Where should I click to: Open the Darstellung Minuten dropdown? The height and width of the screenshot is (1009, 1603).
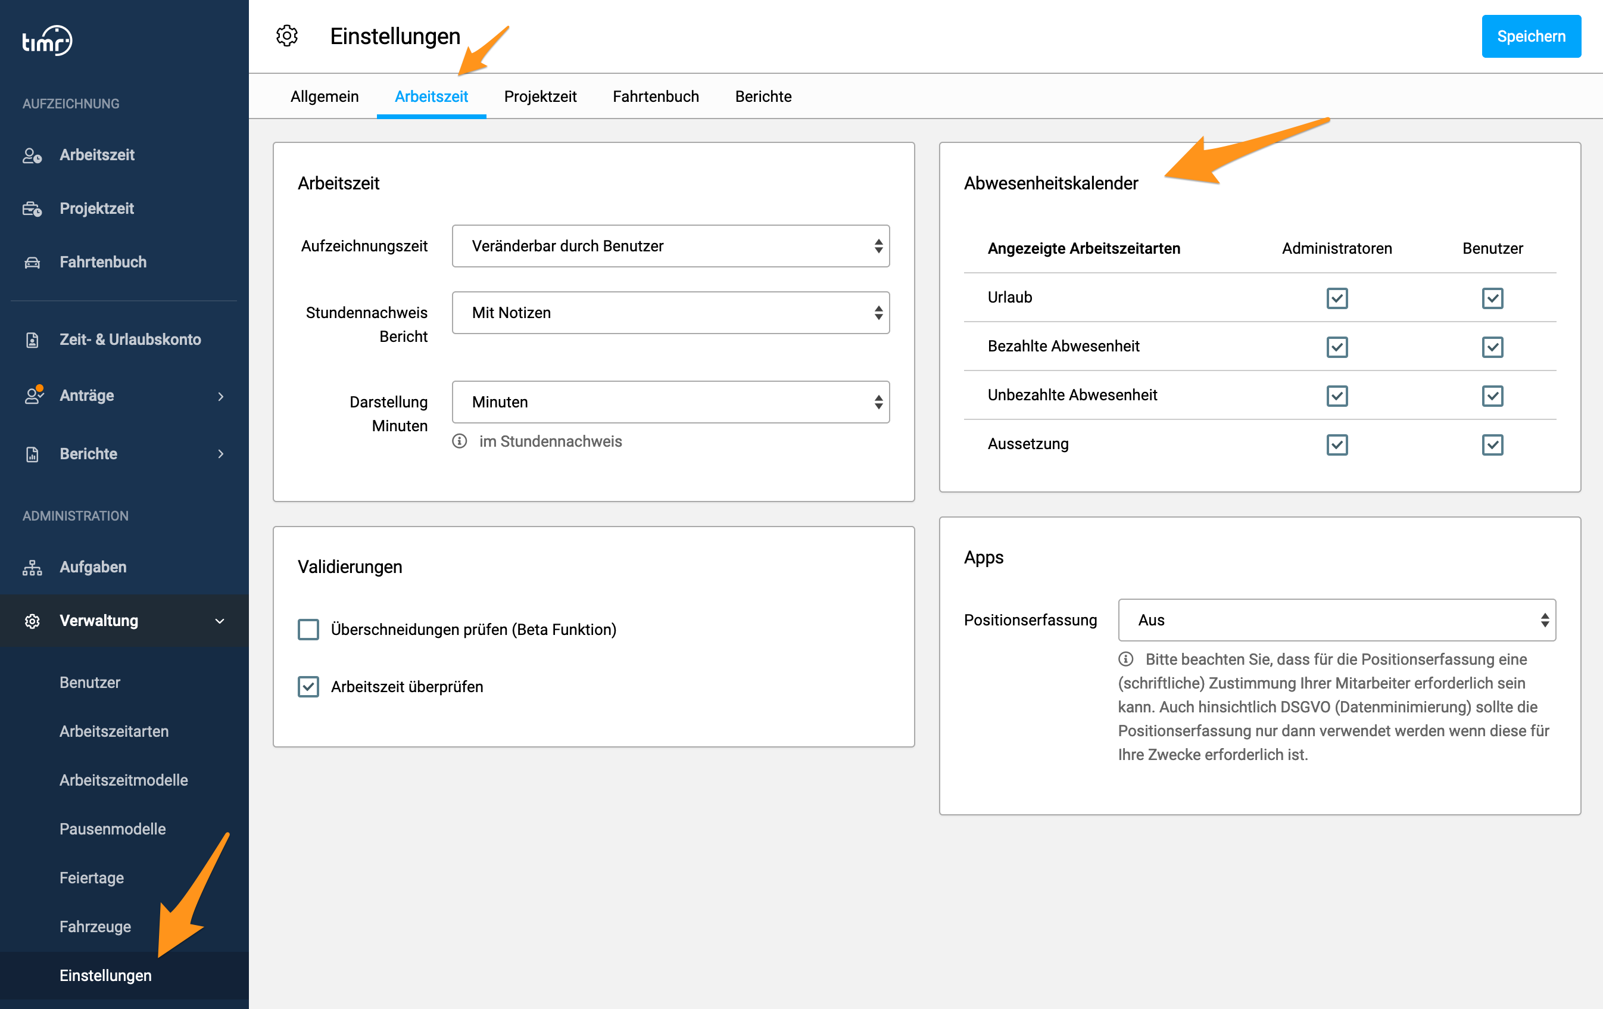[670, 401]
